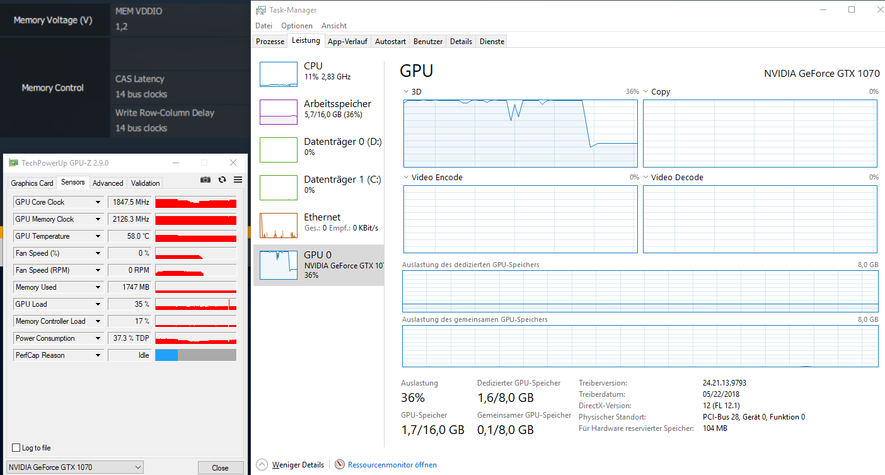Switch to the Dienste tab
Screen dimensions: 885x475
coord(492,42)
